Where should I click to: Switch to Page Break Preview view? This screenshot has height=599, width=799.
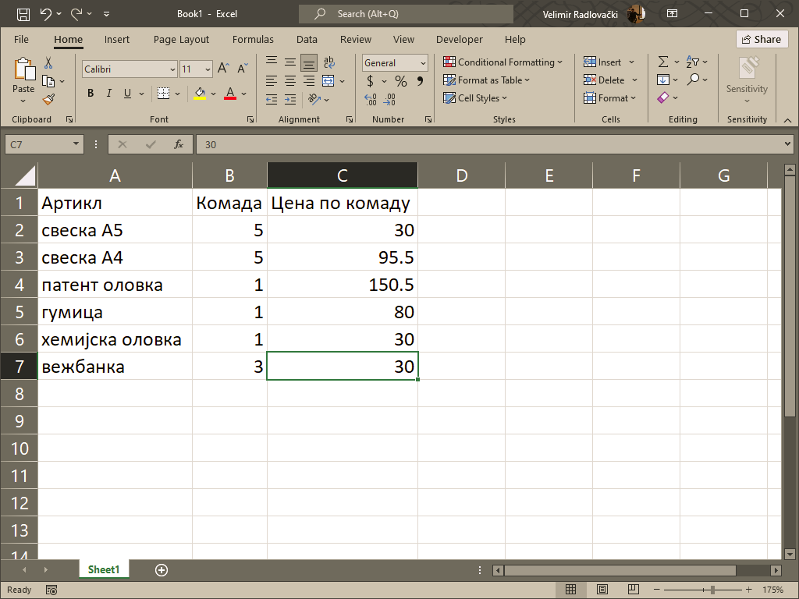[634, 590]
